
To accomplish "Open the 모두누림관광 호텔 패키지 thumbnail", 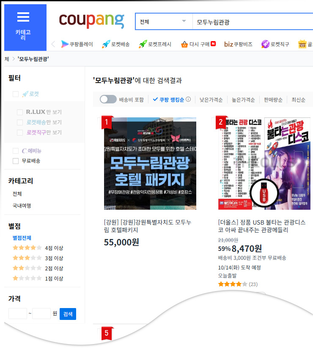I will pyautogui.click(x=150, y=164).
